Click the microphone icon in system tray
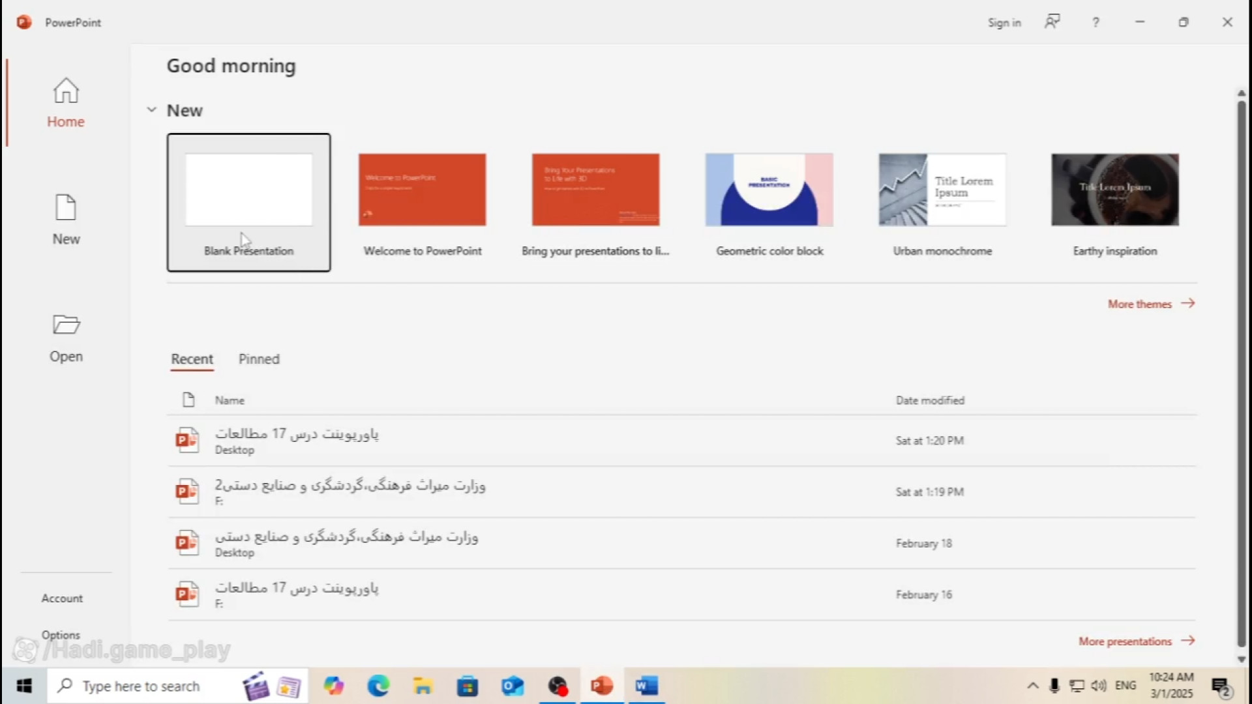This screenshot has width=1252, height=704. click(1054, 686)
